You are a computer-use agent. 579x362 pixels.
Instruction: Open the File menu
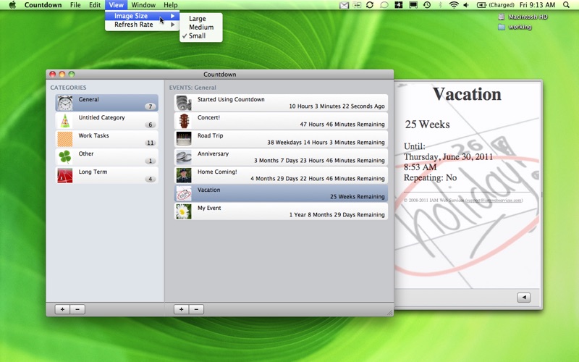75,5
